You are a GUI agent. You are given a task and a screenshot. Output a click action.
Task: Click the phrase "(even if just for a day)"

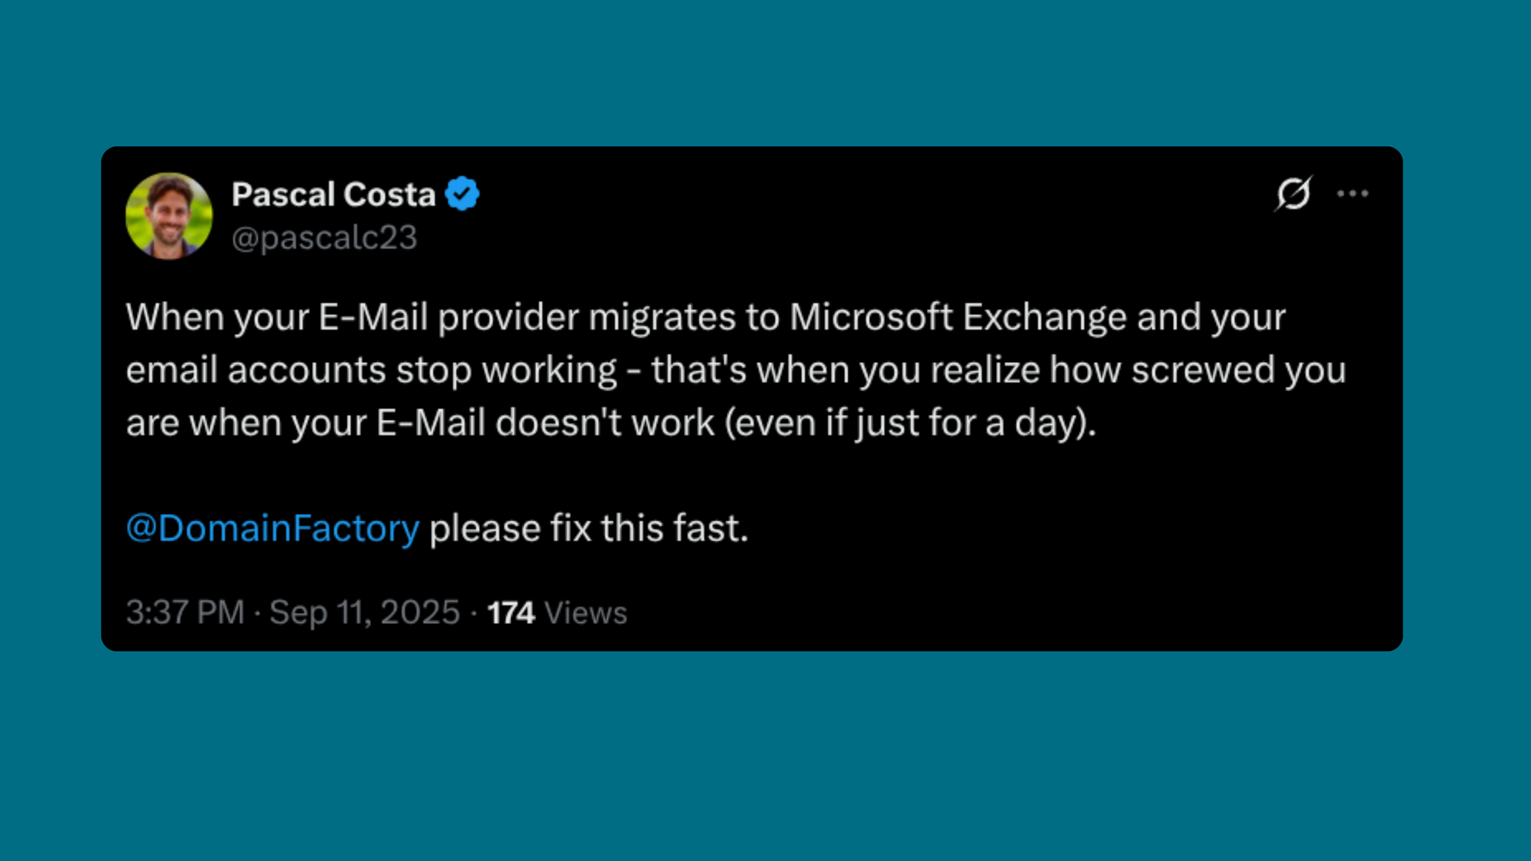point(909,422)
